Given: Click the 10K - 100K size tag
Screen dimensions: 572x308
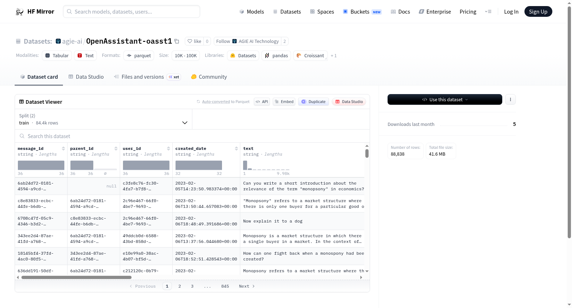Looking at the screenshot, I should pyautogui.click(x=186, y=55).
